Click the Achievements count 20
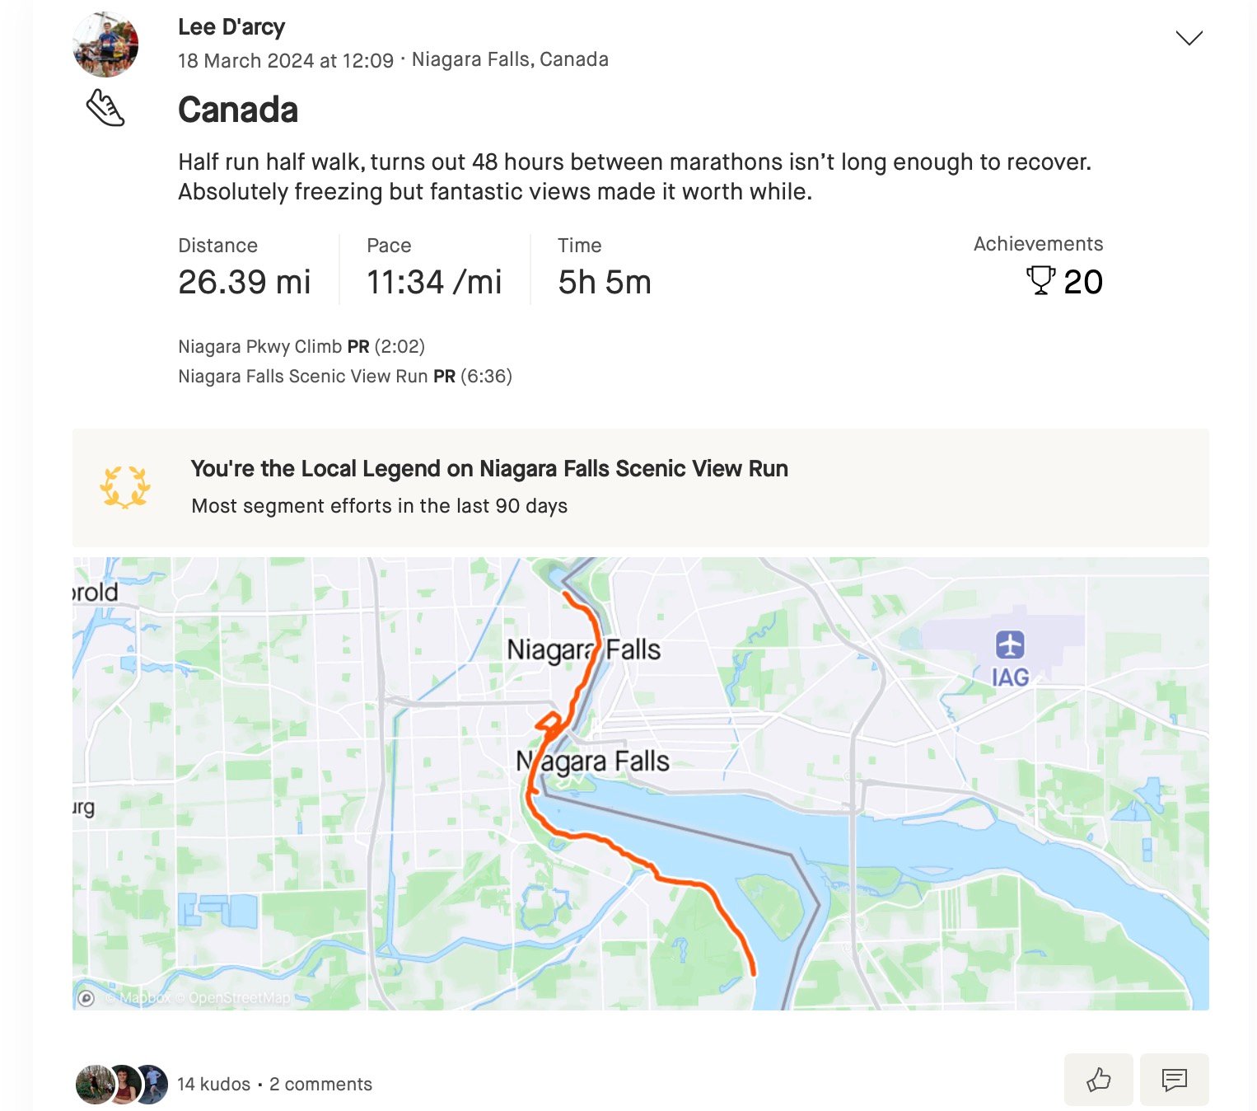1257x1111 pixels. click(1083, 282)
